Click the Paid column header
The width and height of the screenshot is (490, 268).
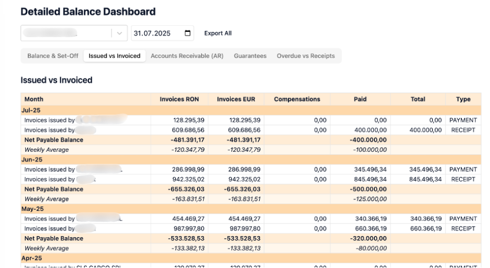(360, 99)
